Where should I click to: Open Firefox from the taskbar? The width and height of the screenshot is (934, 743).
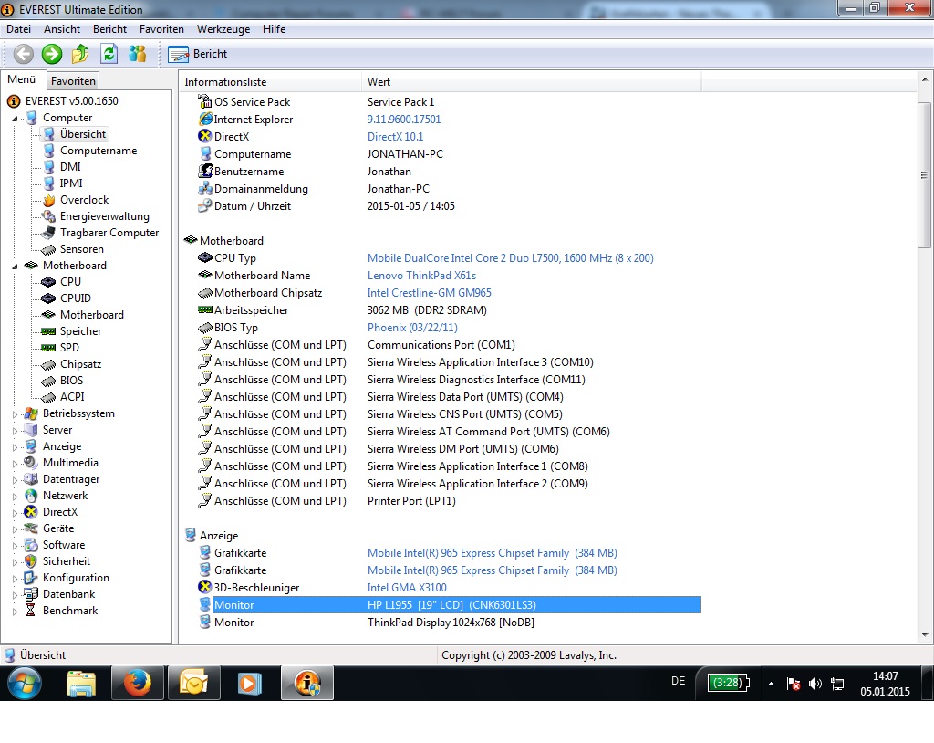point(137,683)
